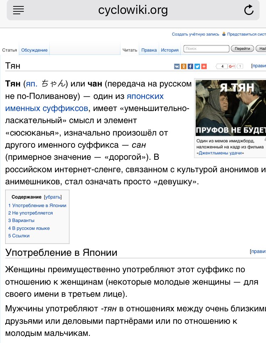Edit the Тян lead section link

coord(259,65)
